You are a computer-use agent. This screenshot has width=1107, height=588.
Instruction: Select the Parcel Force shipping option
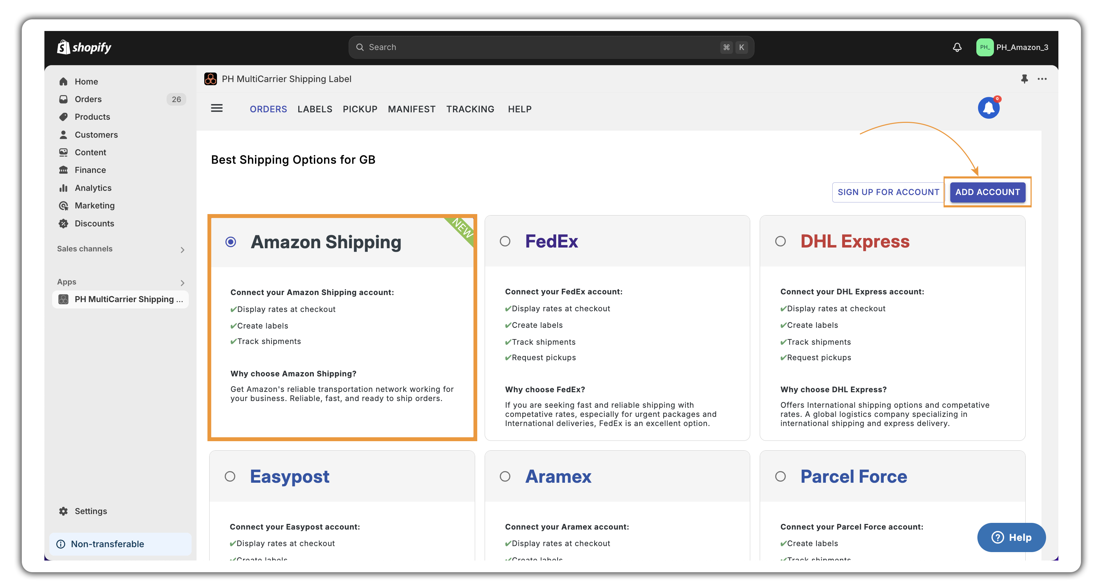click(x=781, y=476)
